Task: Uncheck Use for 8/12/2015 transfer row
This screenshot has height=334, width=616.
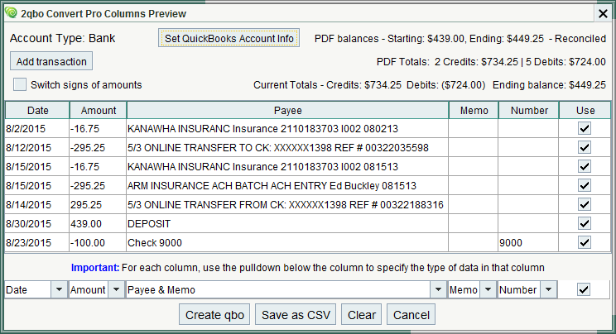Action: [x=585, y=147]
